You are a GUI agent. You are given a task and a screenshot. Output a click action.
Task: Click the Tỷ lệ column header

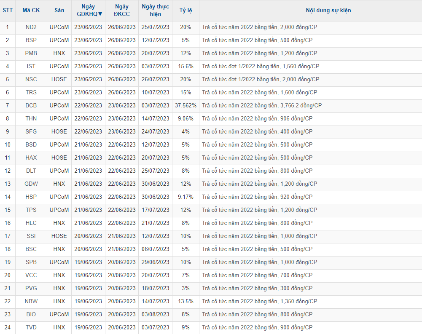click(185, 10)
